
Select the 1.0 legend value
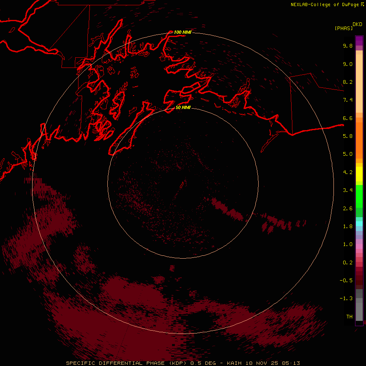coord(348,244)
